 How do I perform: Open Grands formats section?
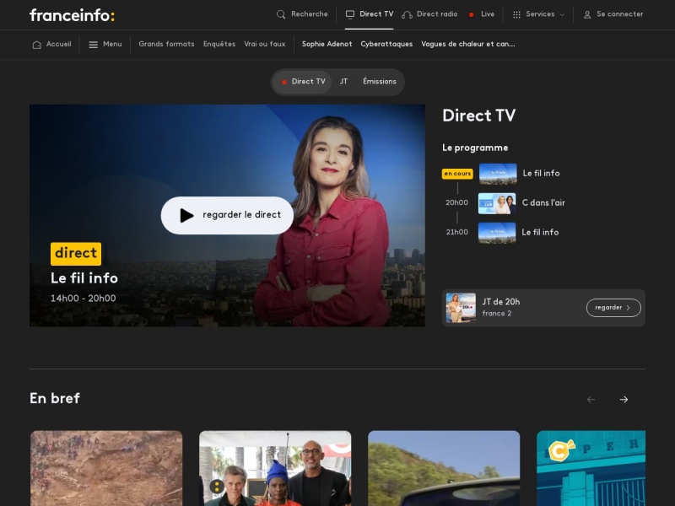166,44
